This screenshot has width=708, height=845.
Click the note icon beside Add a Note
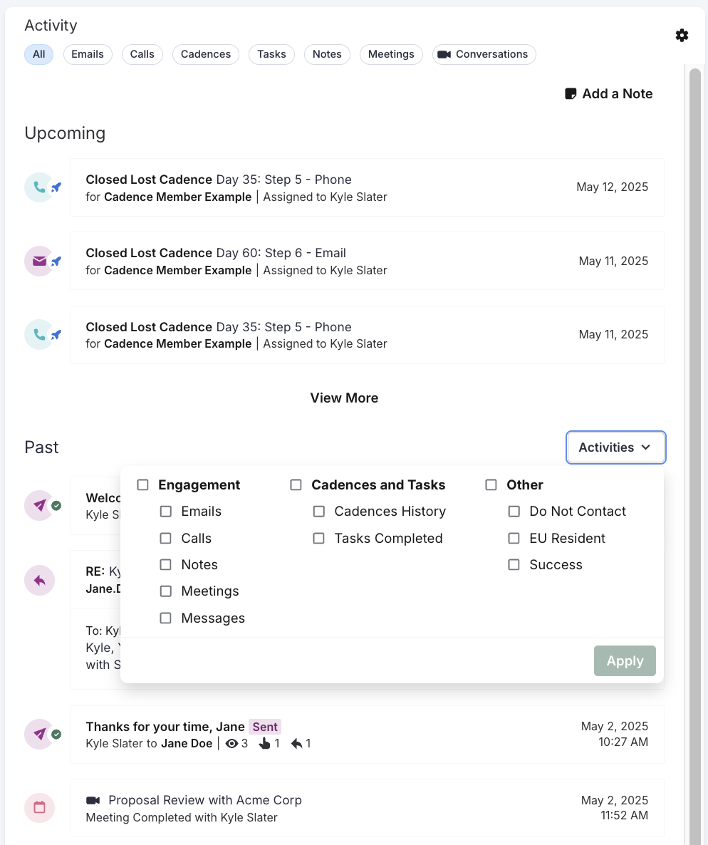(x=572, y=93)
